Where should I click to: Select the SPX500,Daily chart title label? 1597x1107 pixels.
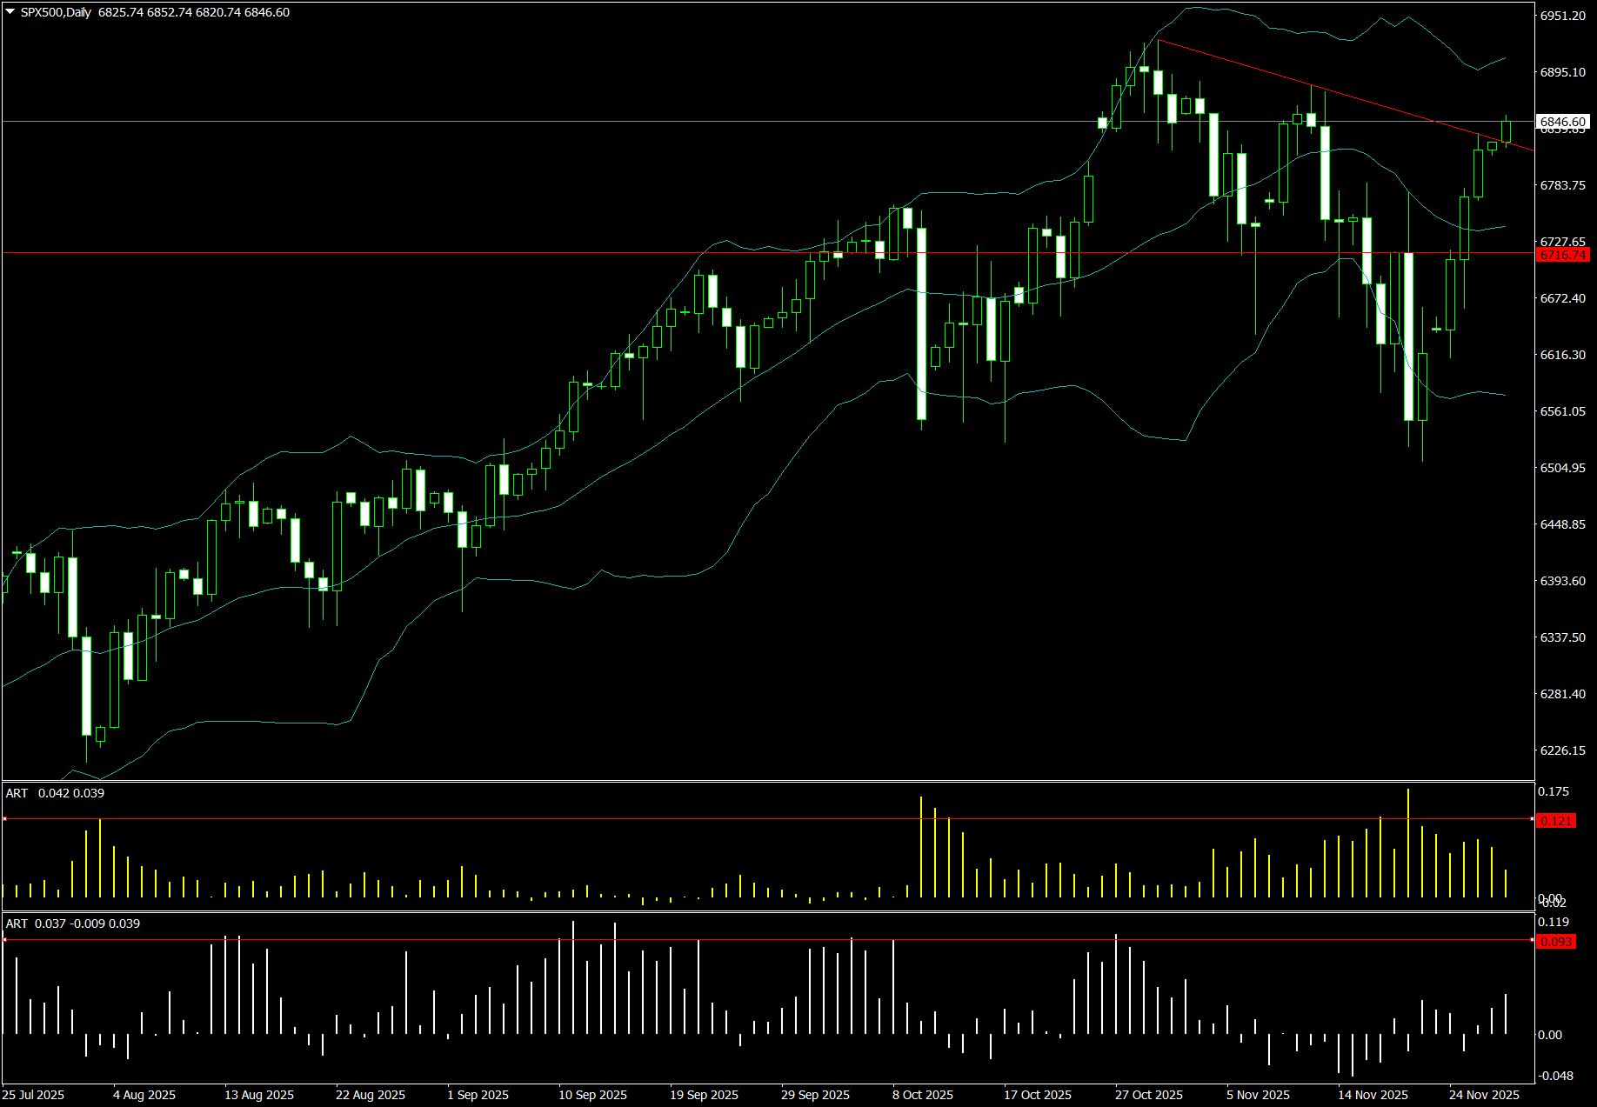(x=57, y=12)
